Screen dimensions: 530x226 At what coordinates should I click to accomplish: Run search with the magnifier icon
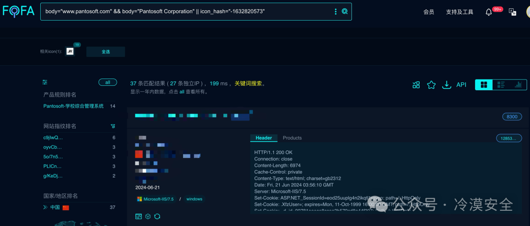(x=344, y=11)
